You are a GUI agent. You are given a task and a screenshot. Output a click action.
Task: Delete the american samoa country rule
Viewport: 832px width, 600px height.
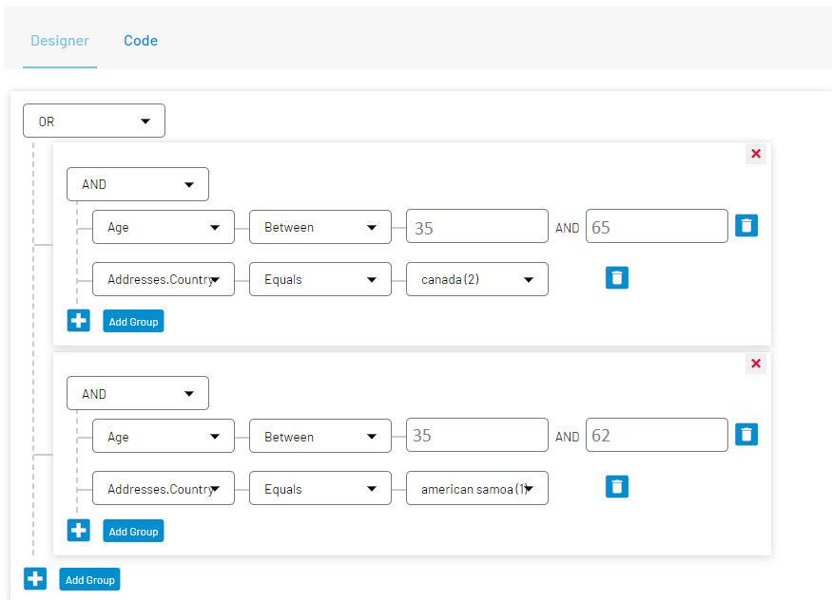click(617, 487)
